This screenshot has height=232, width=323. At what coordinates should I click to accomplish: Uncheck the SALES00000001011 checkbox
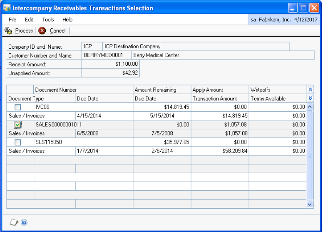(18, 125)
